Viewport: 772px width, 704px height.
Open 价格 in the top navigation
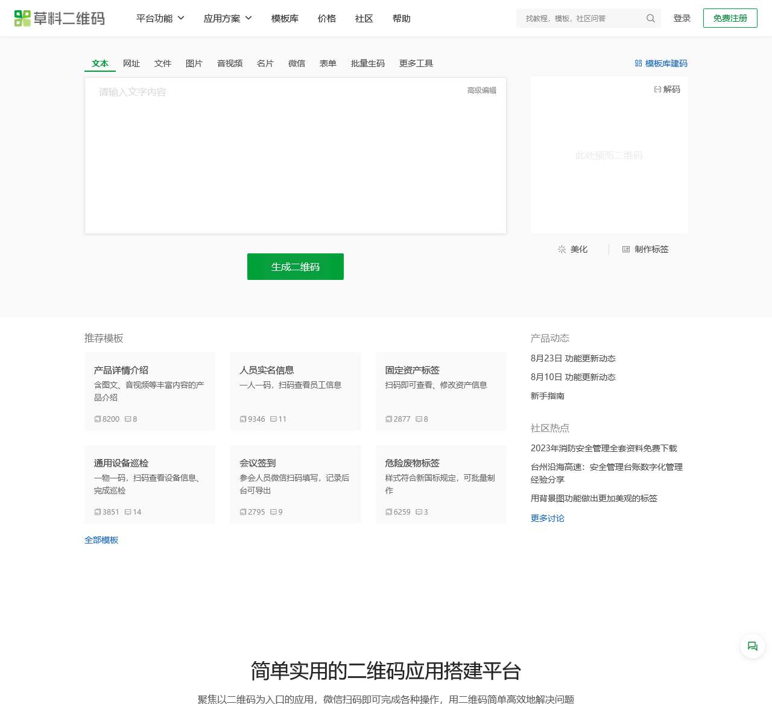pos(327,18)
